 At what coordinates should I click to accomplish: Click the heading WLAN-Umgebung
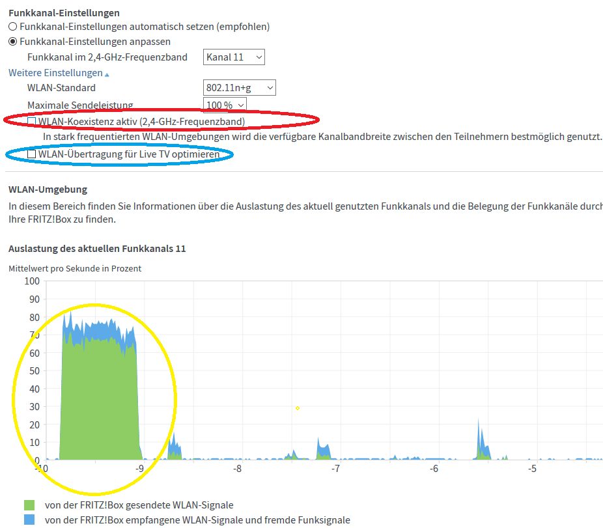pos(48,189)
